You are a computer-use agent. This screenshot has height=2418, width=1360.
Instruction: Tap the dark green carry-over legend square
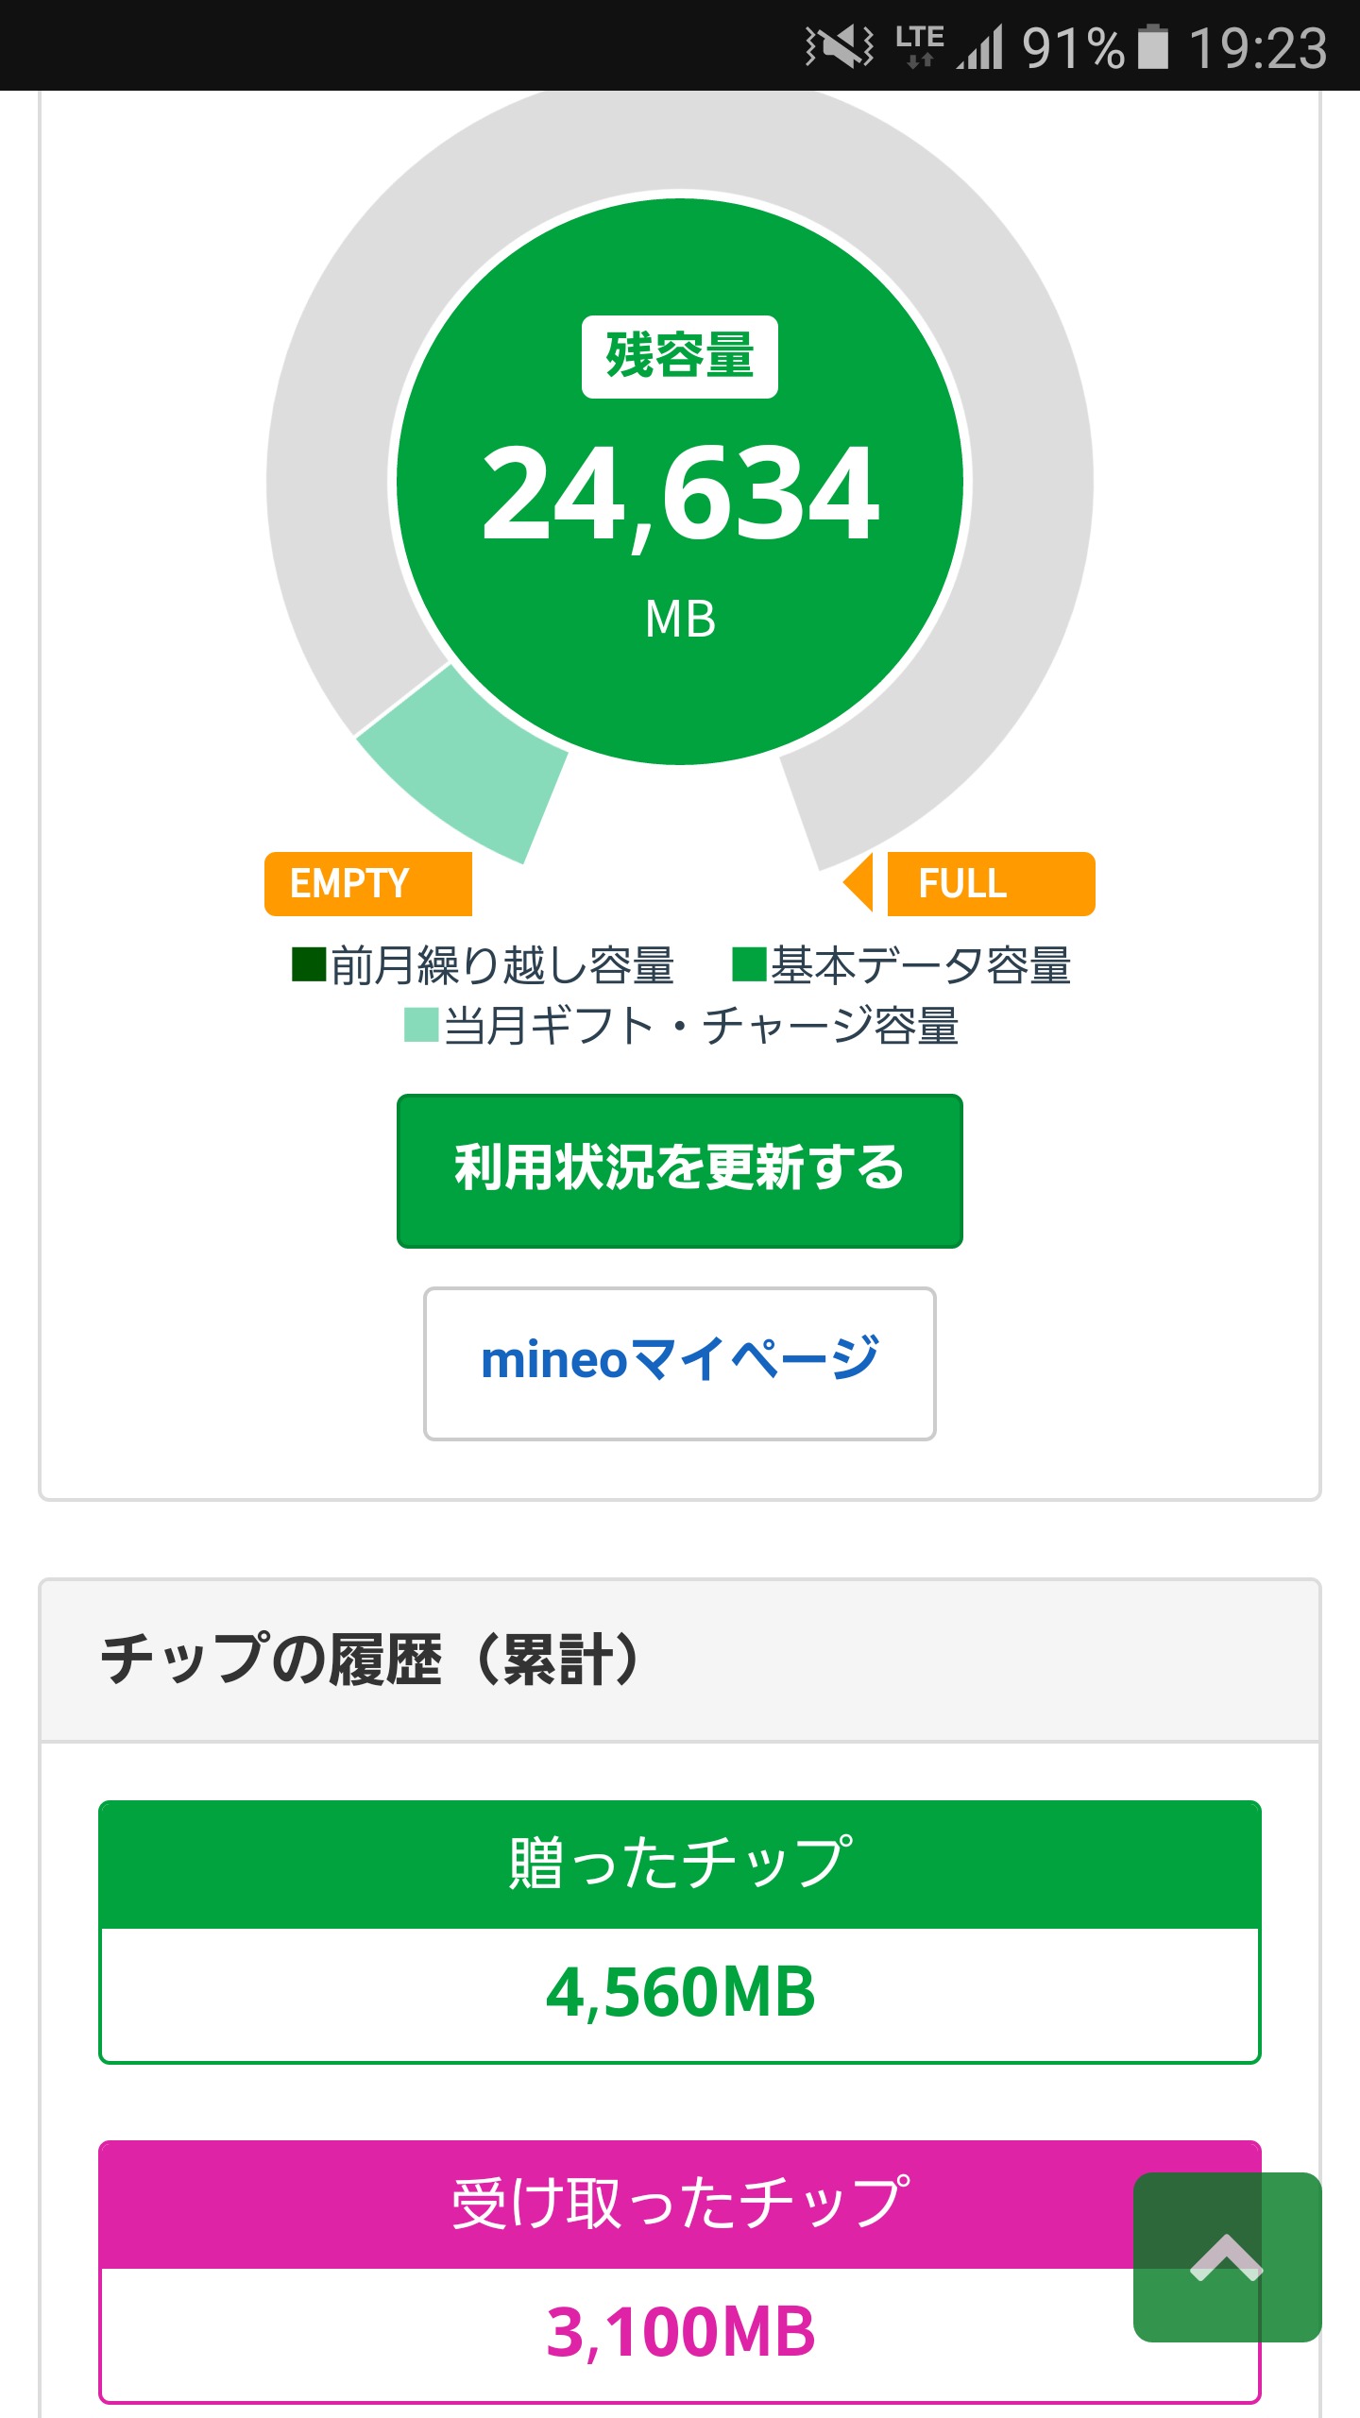309,965
